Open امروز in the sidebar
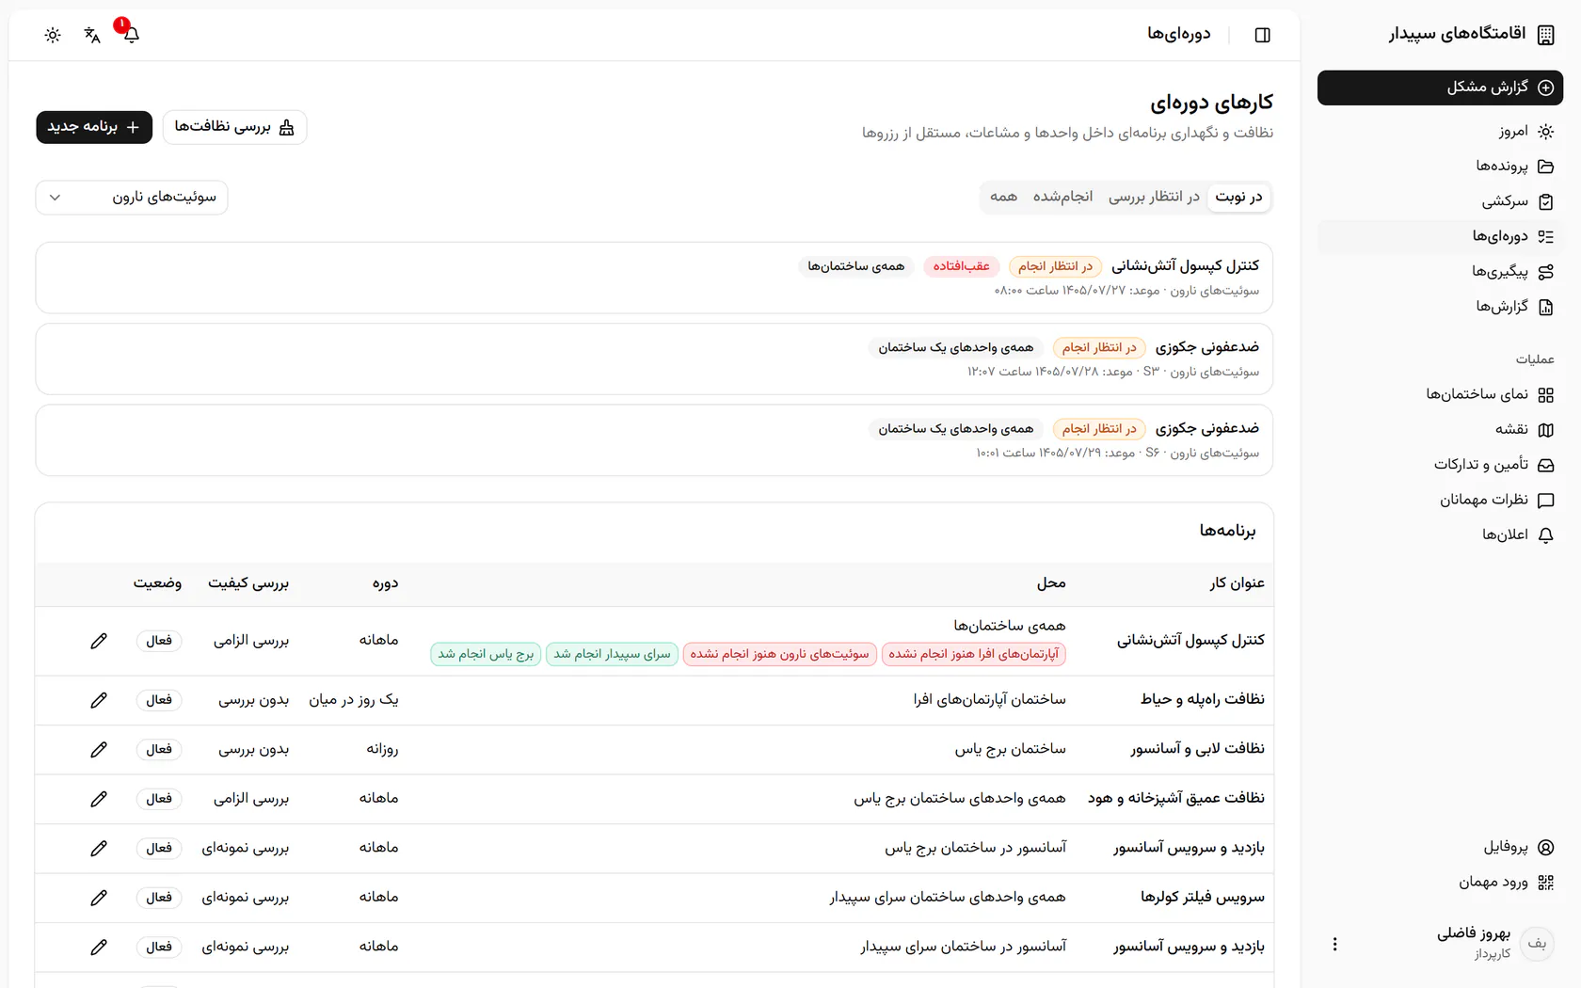Image resolution: width=1581 pixels, height=988 pixels. point(1440,132)
